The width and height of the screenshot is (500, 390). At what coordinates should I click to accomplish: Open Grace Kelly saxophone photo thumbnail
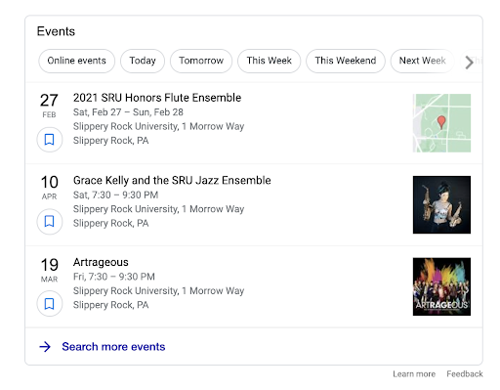[441, 205]
